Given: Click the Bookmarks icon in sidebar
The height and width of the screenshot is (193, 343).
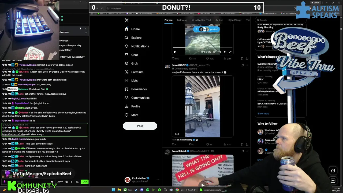Looking at the screenshot, I should coord(126,89).
